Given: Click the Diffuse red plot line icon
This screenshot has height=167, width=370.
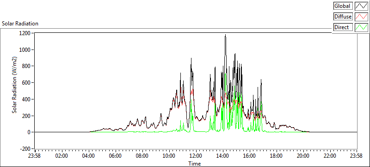Looking at the screenshot, I should tap(362, 17).
